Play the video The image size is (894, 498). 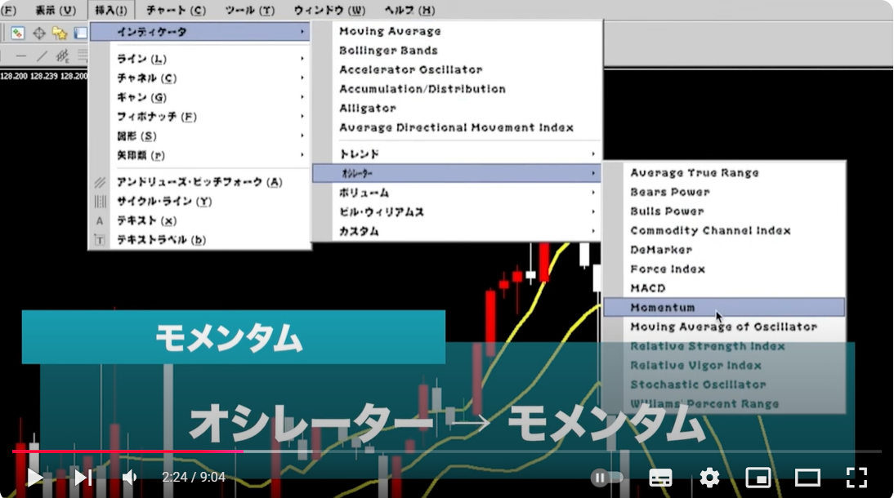(x=34, y=478)
